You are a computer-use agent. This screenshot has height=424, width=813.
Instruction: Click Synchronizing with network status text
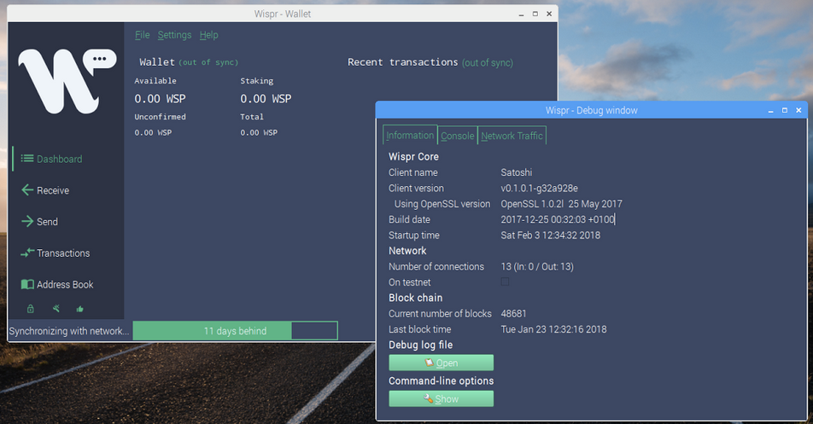tap(69, 331)
